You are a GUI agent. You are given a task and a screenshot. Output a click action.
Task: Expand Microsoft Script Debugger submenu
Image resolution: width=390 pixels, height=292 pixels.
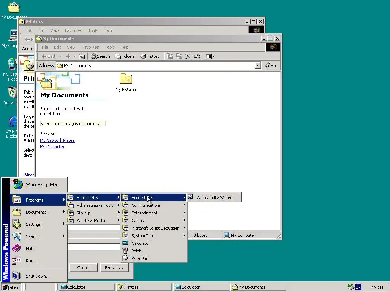(x=154, y=228)
